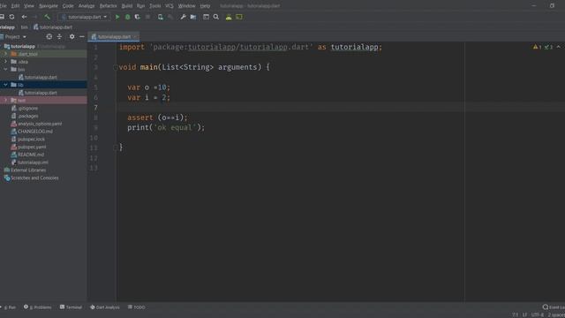Click the green Android icon in the toolbar
565x318 pixels.
[x=229, y=17]
